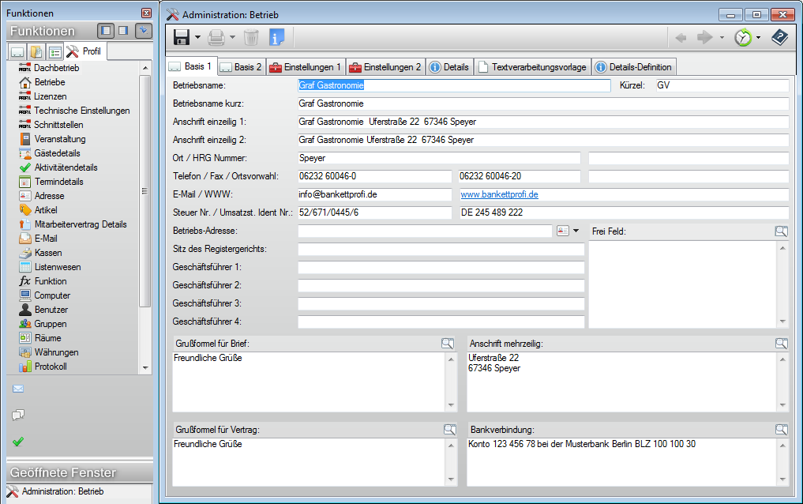The height and width of the screenshot is (504, 803).
Task: Toggle the pin button in Funktionen panel
Action: (x=143, y=31)
